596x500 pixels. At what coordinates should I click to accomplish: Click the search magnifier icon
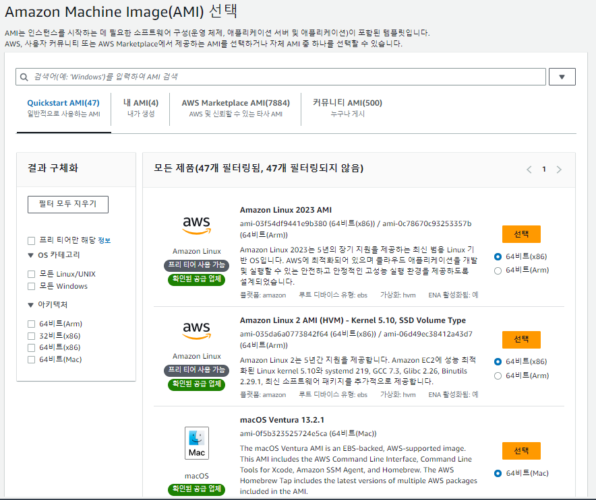tap(24, 77)
